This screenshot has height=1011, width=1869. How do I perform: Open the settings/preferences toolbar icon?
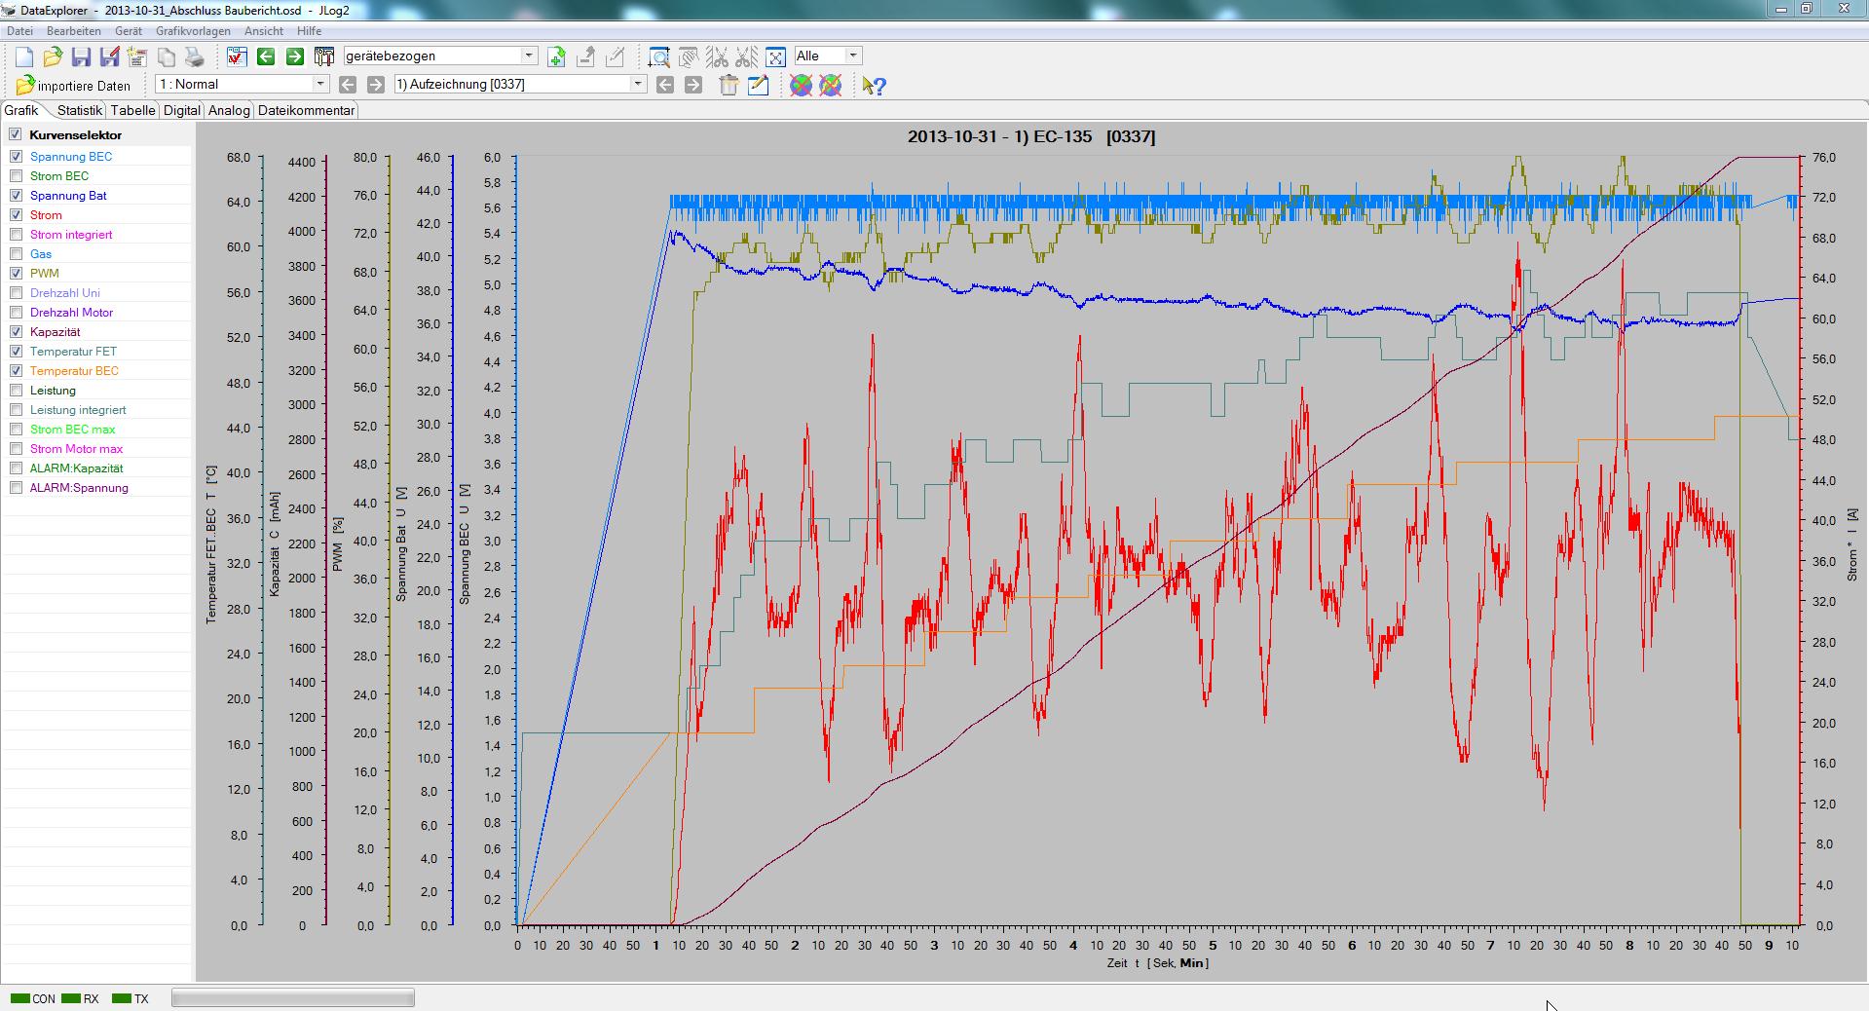[x=137, y=56]
